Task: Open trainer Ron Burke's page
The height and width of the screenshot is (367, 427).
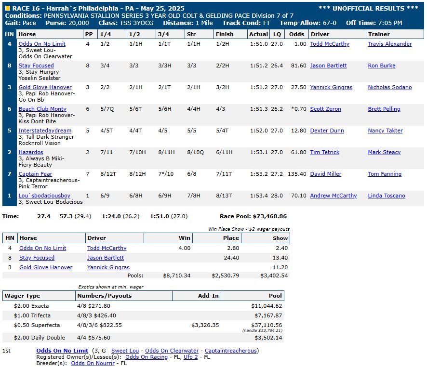Action: (381, 66)
